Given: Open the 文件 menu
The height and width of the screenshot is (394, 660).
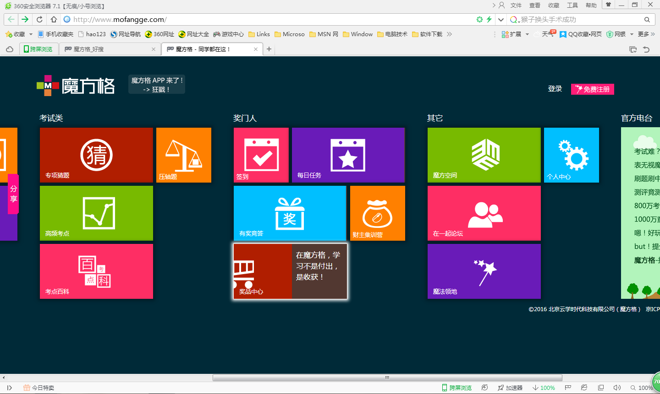Looking at the screenshot, I should (x=516, y=5).
